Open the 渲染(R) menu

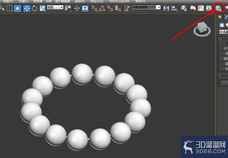click(x=79, y=1)
